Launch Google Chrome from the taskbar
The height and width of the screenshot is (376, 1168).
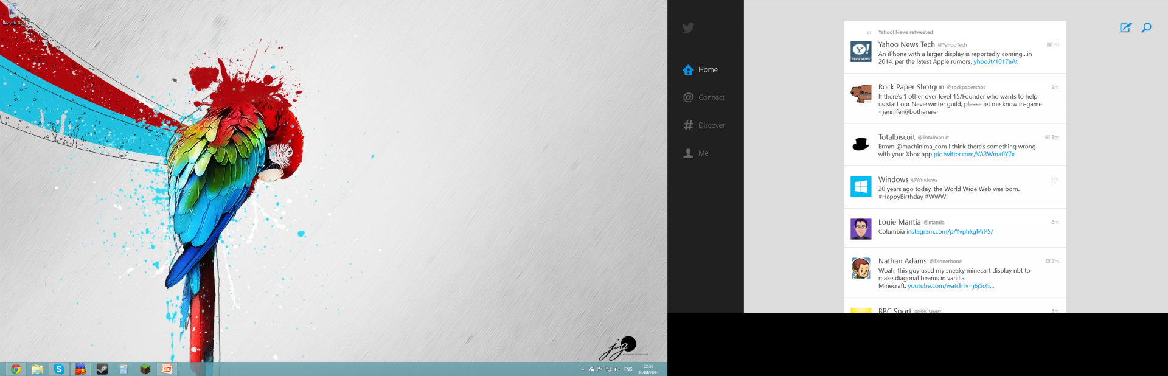point(16,369)
